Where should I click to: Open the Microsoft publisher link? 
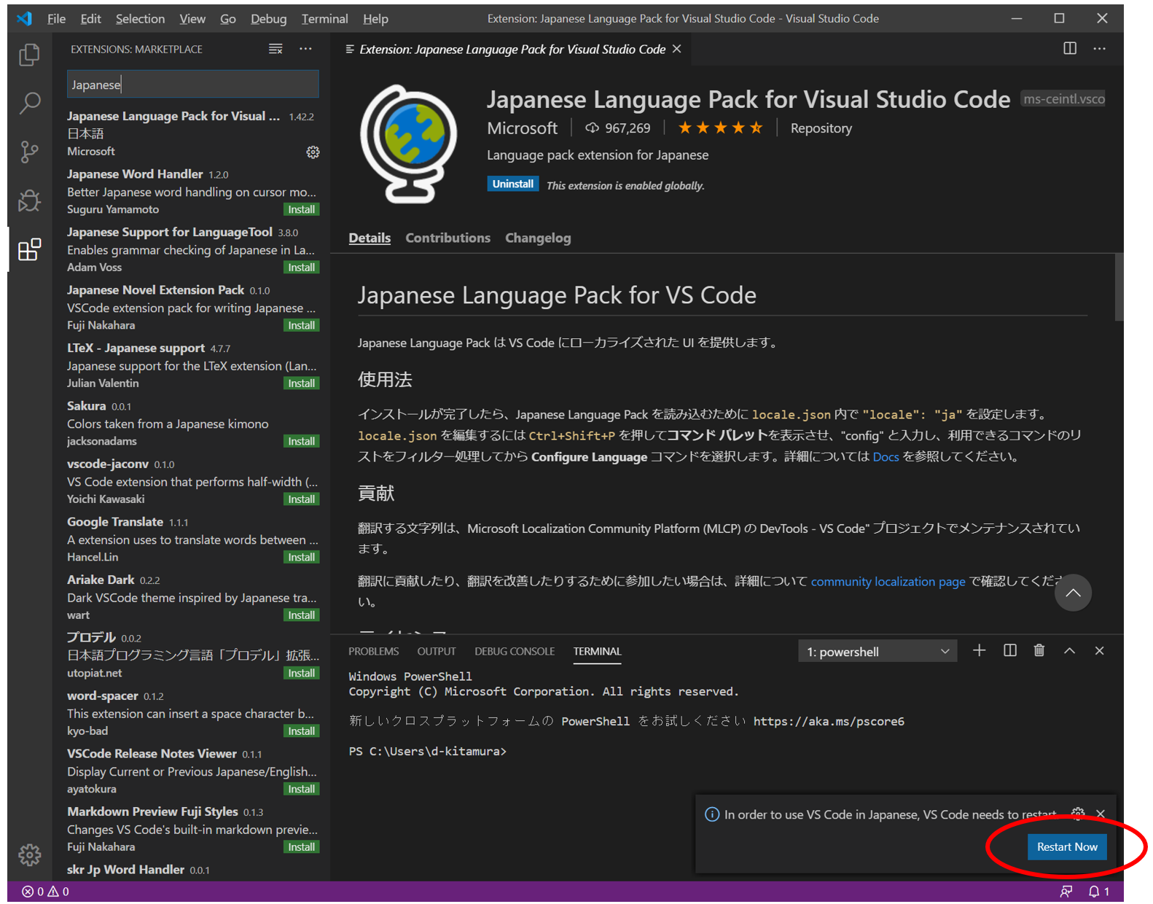[522, 128]
